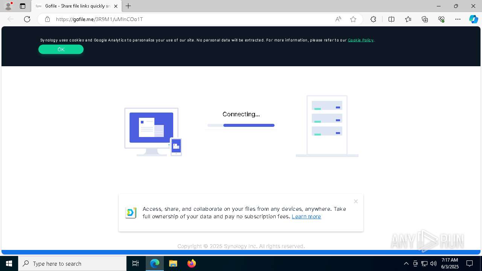Open the browser profile icon

[8, 6]
